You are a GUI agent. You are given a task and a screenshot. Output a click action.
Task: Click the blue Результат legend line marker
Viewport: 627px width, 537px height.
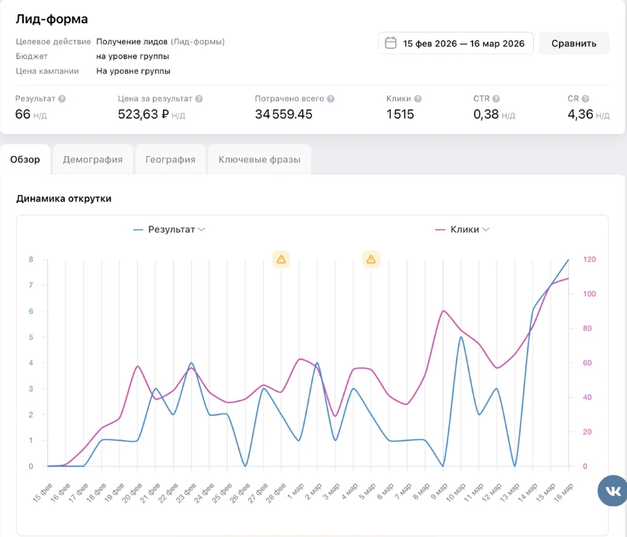138,229
